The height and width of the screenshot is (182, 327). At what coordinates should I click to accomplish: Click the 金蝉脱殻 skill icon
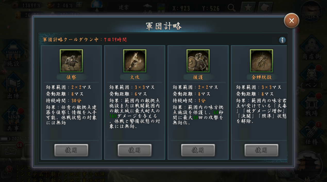click(x=262, y=61)
